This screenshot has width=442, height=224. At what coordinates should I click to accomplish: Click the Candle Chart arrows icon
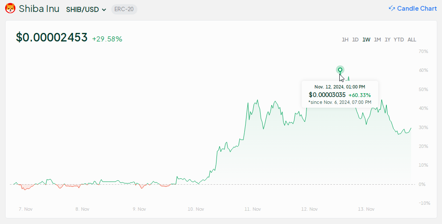pyautogui.click(x=392, y=9)
